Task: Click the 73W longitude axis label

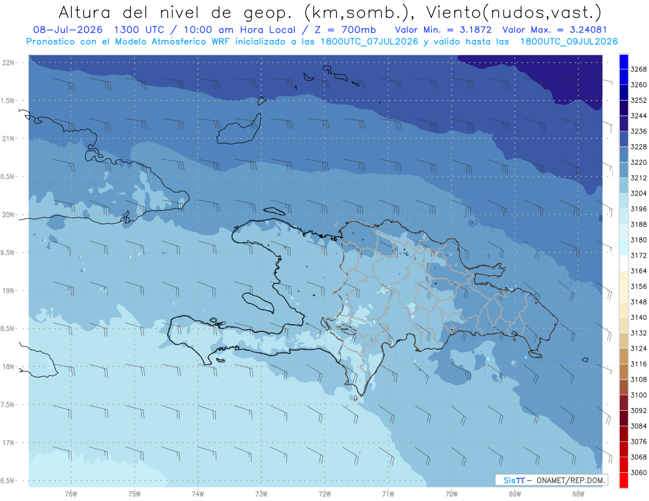Action: coord(261,494)
